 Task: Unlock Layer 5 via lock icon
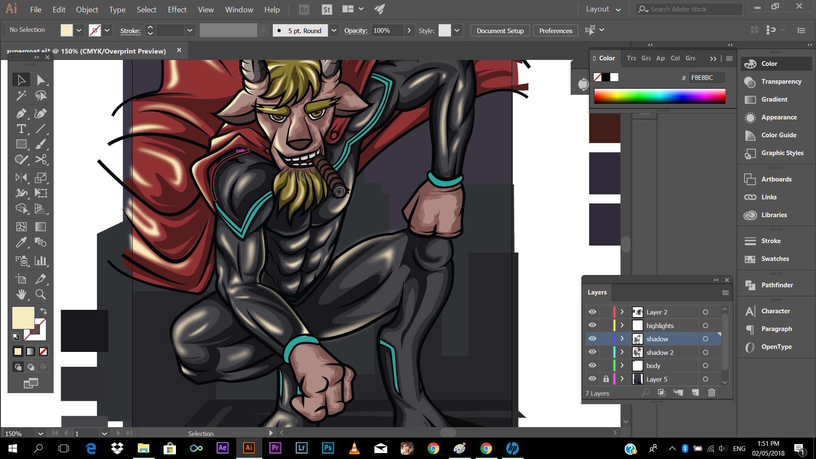click(606, 379)
